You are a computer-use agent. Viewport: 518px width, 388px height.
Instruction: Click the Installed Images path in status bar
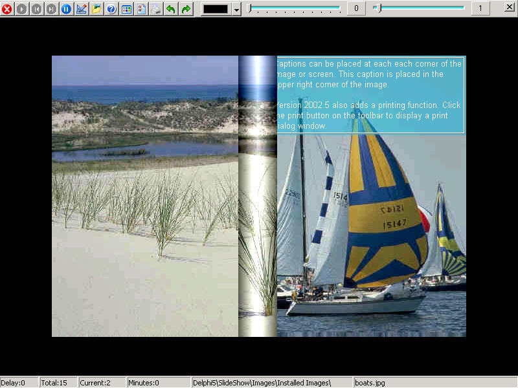point(271,383)
